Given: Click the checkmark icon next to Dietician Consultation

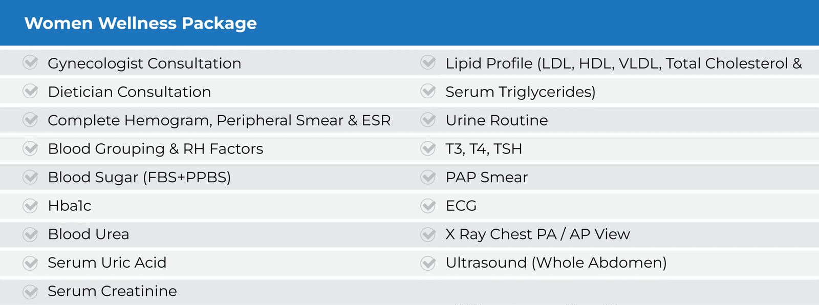Looking at the screenshot, I should (x=30, y=91).
